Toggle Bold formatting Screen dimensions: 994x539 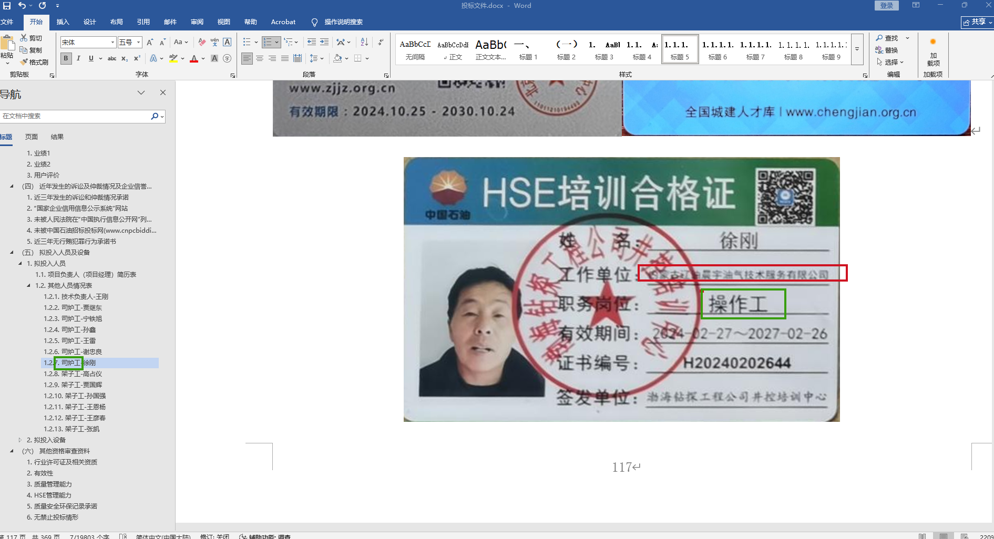pos(66,58)
